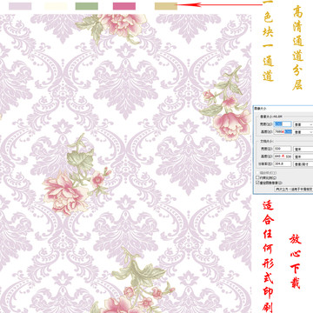This screenshot has width=313, height=313.
Task: Open the document height unit dropdown
Action: pyautogui.click(x=303, y=156)
